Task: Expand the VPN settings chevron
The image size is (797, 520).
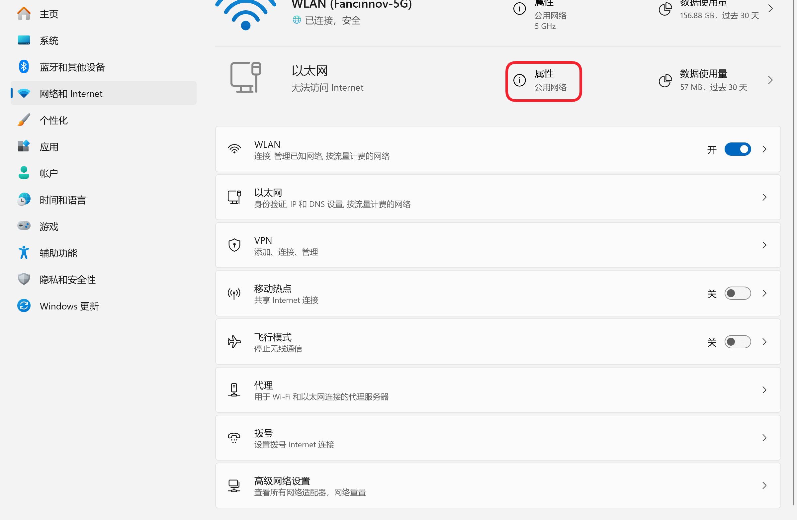Action: point(764,245)
